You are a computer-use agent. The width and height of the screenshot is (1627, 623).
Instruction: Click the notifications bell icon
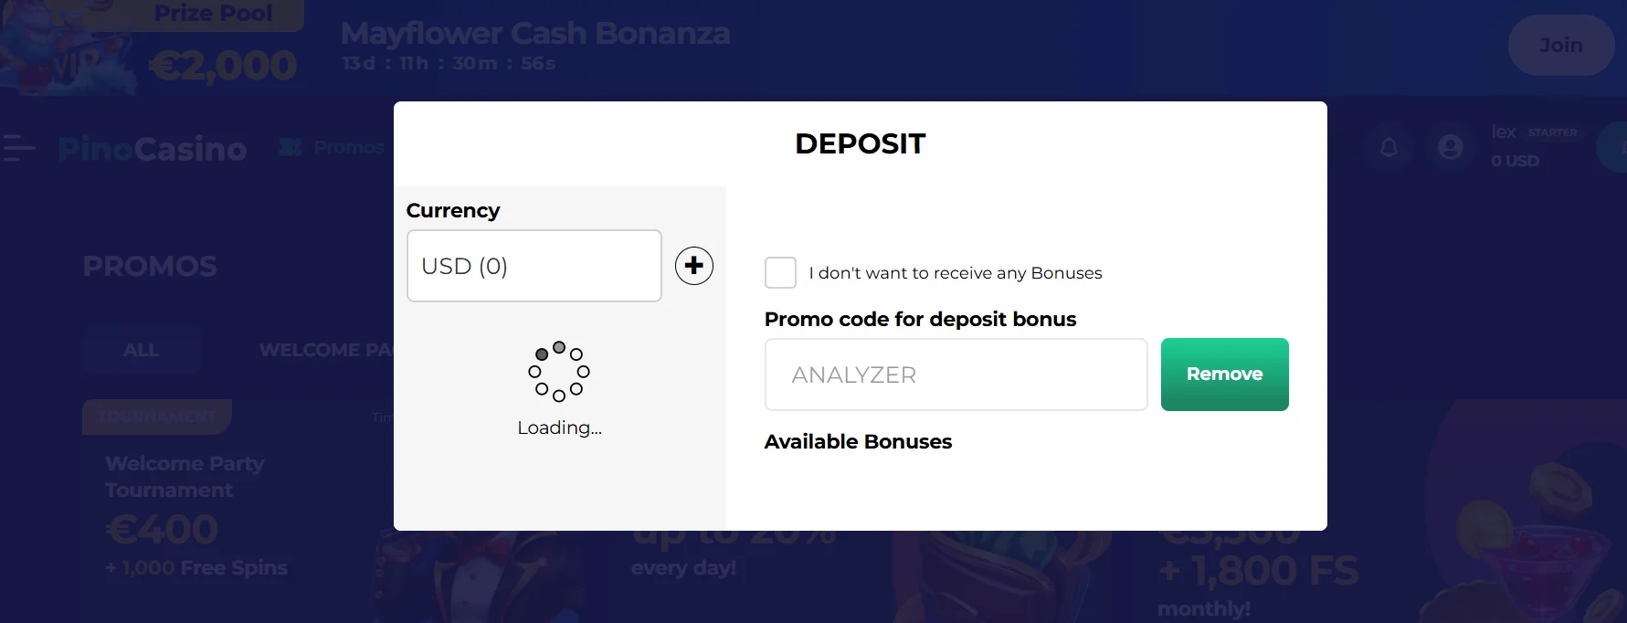[x=1389, y=147]
